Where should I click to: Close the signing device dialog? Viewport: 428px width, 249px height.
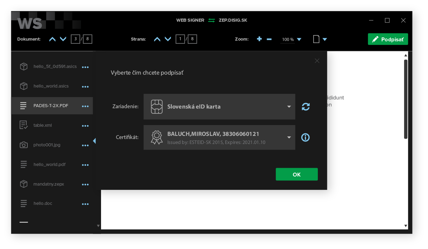pos(317,61)
